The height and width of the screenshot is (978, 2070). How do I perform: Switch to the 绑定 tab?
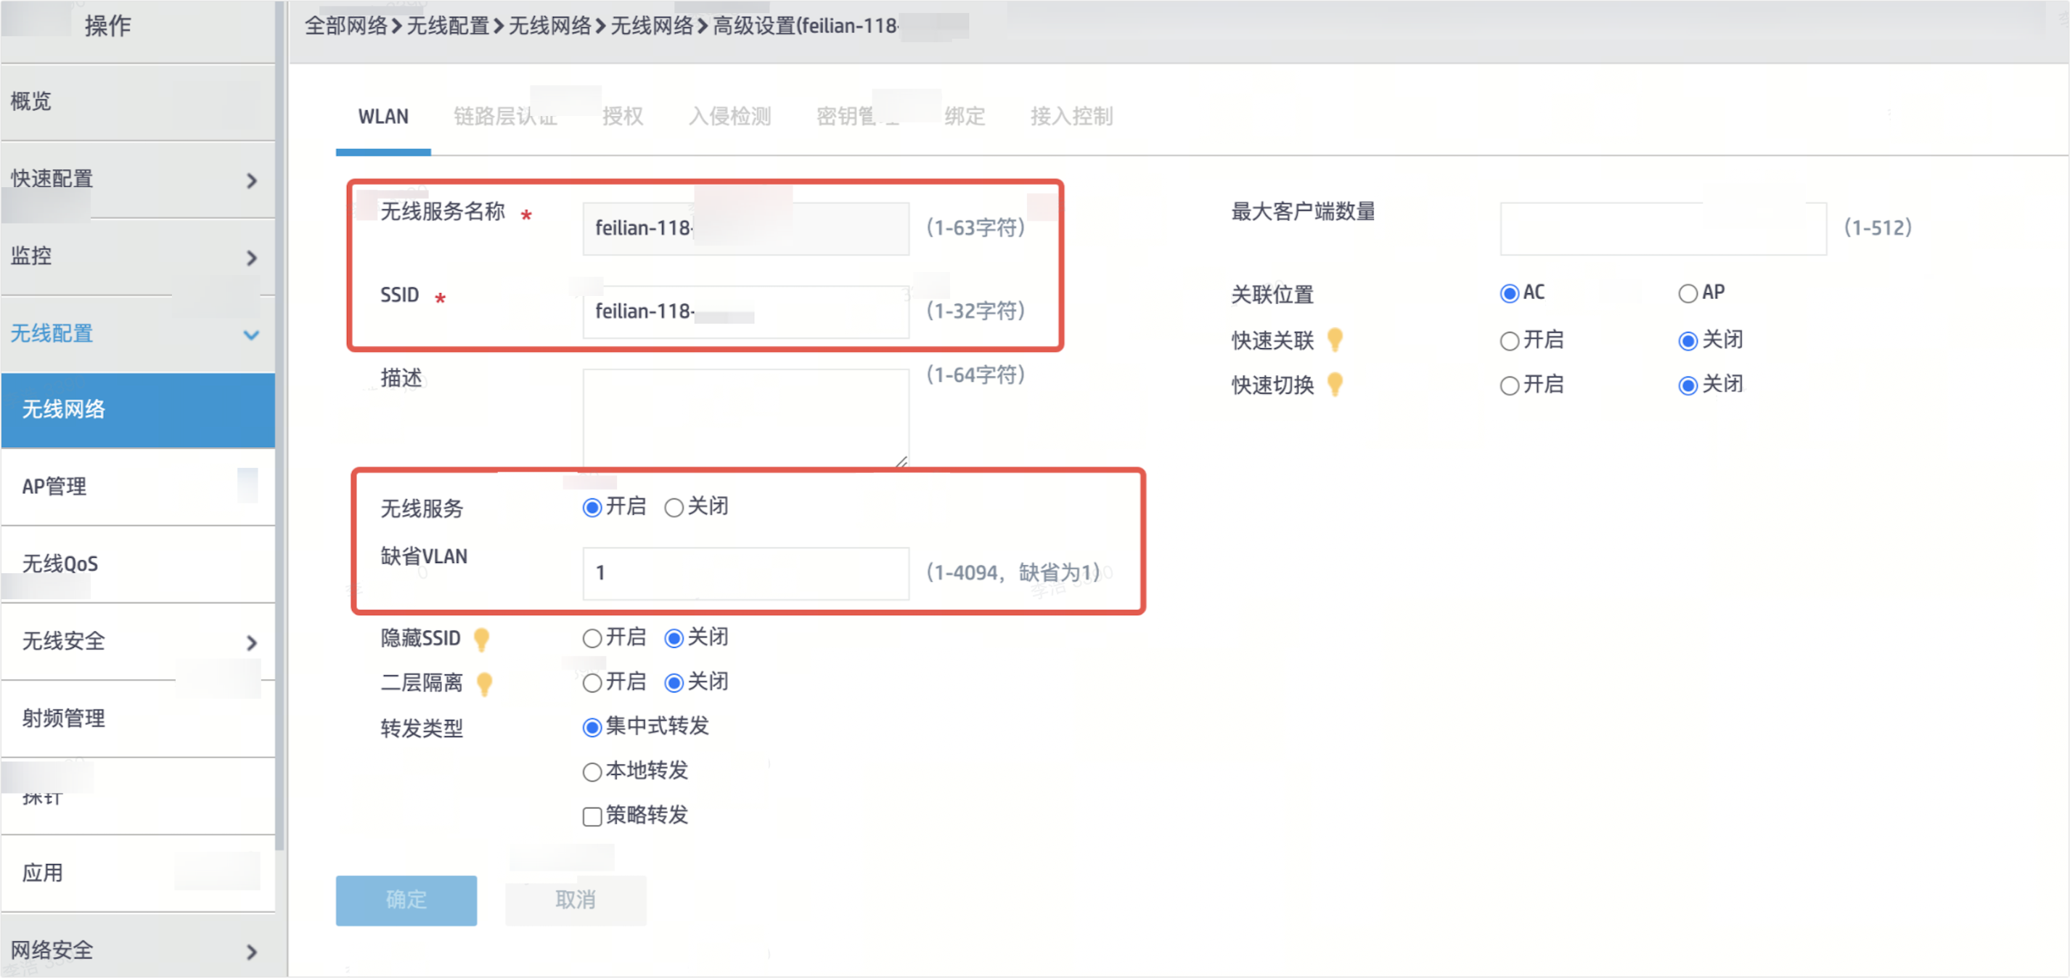click(x=965, y=118)
